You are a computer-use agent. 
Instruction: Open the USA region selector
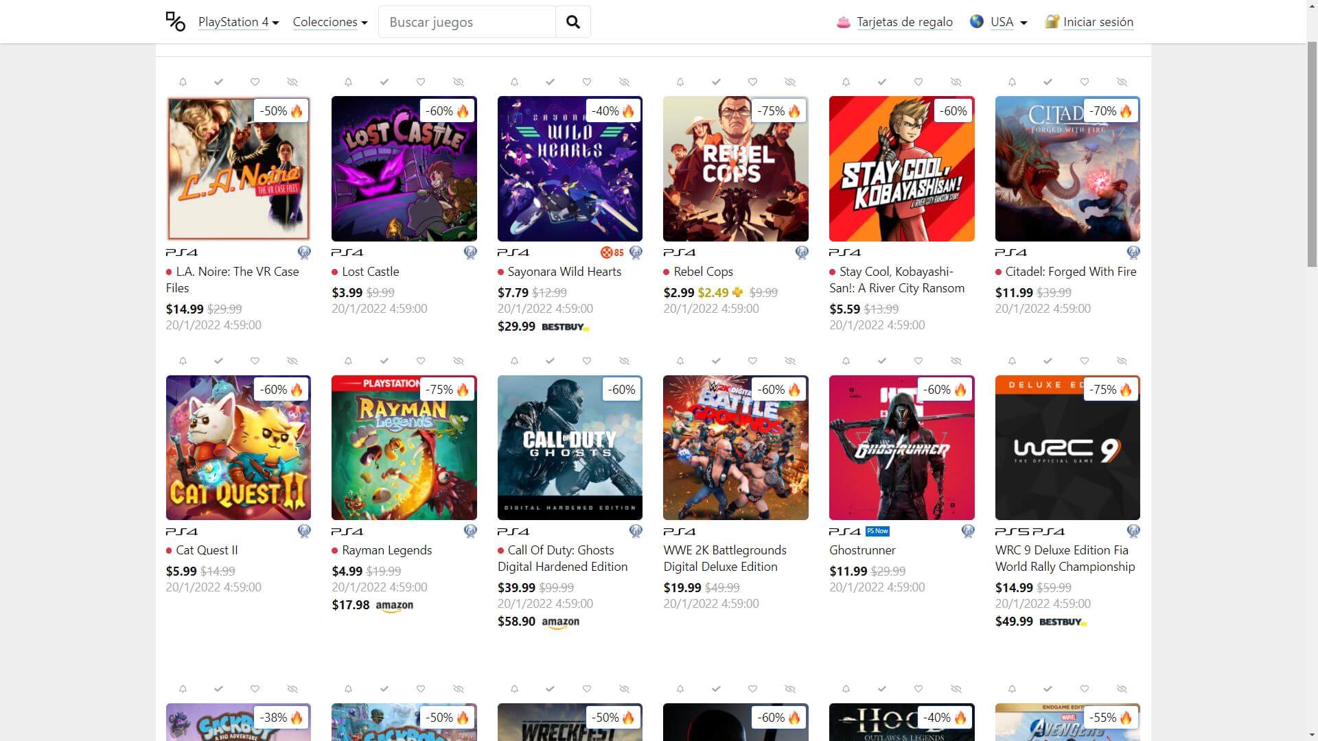1007,22
